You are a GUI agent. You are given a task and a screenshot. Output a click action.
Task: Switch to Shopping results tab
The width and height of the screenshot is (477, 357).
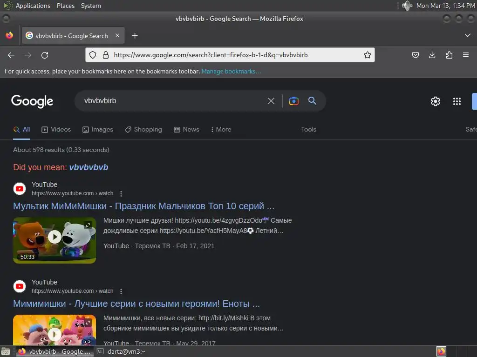click(143, 130)
